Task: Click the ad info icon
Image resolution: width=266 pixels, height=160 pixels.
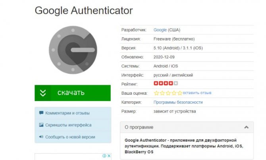Action: click(x=104, y=156)
